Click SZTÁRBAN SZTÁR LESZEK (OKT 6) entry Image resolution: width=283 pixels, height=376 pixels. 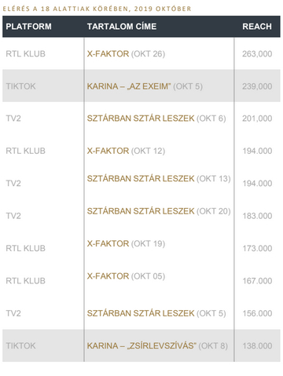click(156, 119)
